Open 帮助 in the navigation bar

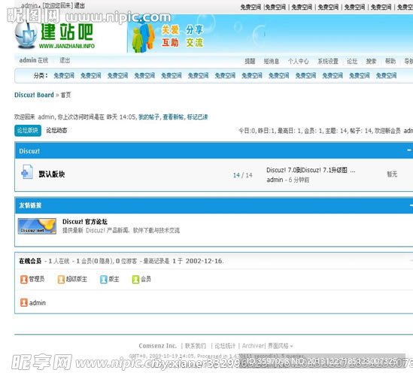390,62
